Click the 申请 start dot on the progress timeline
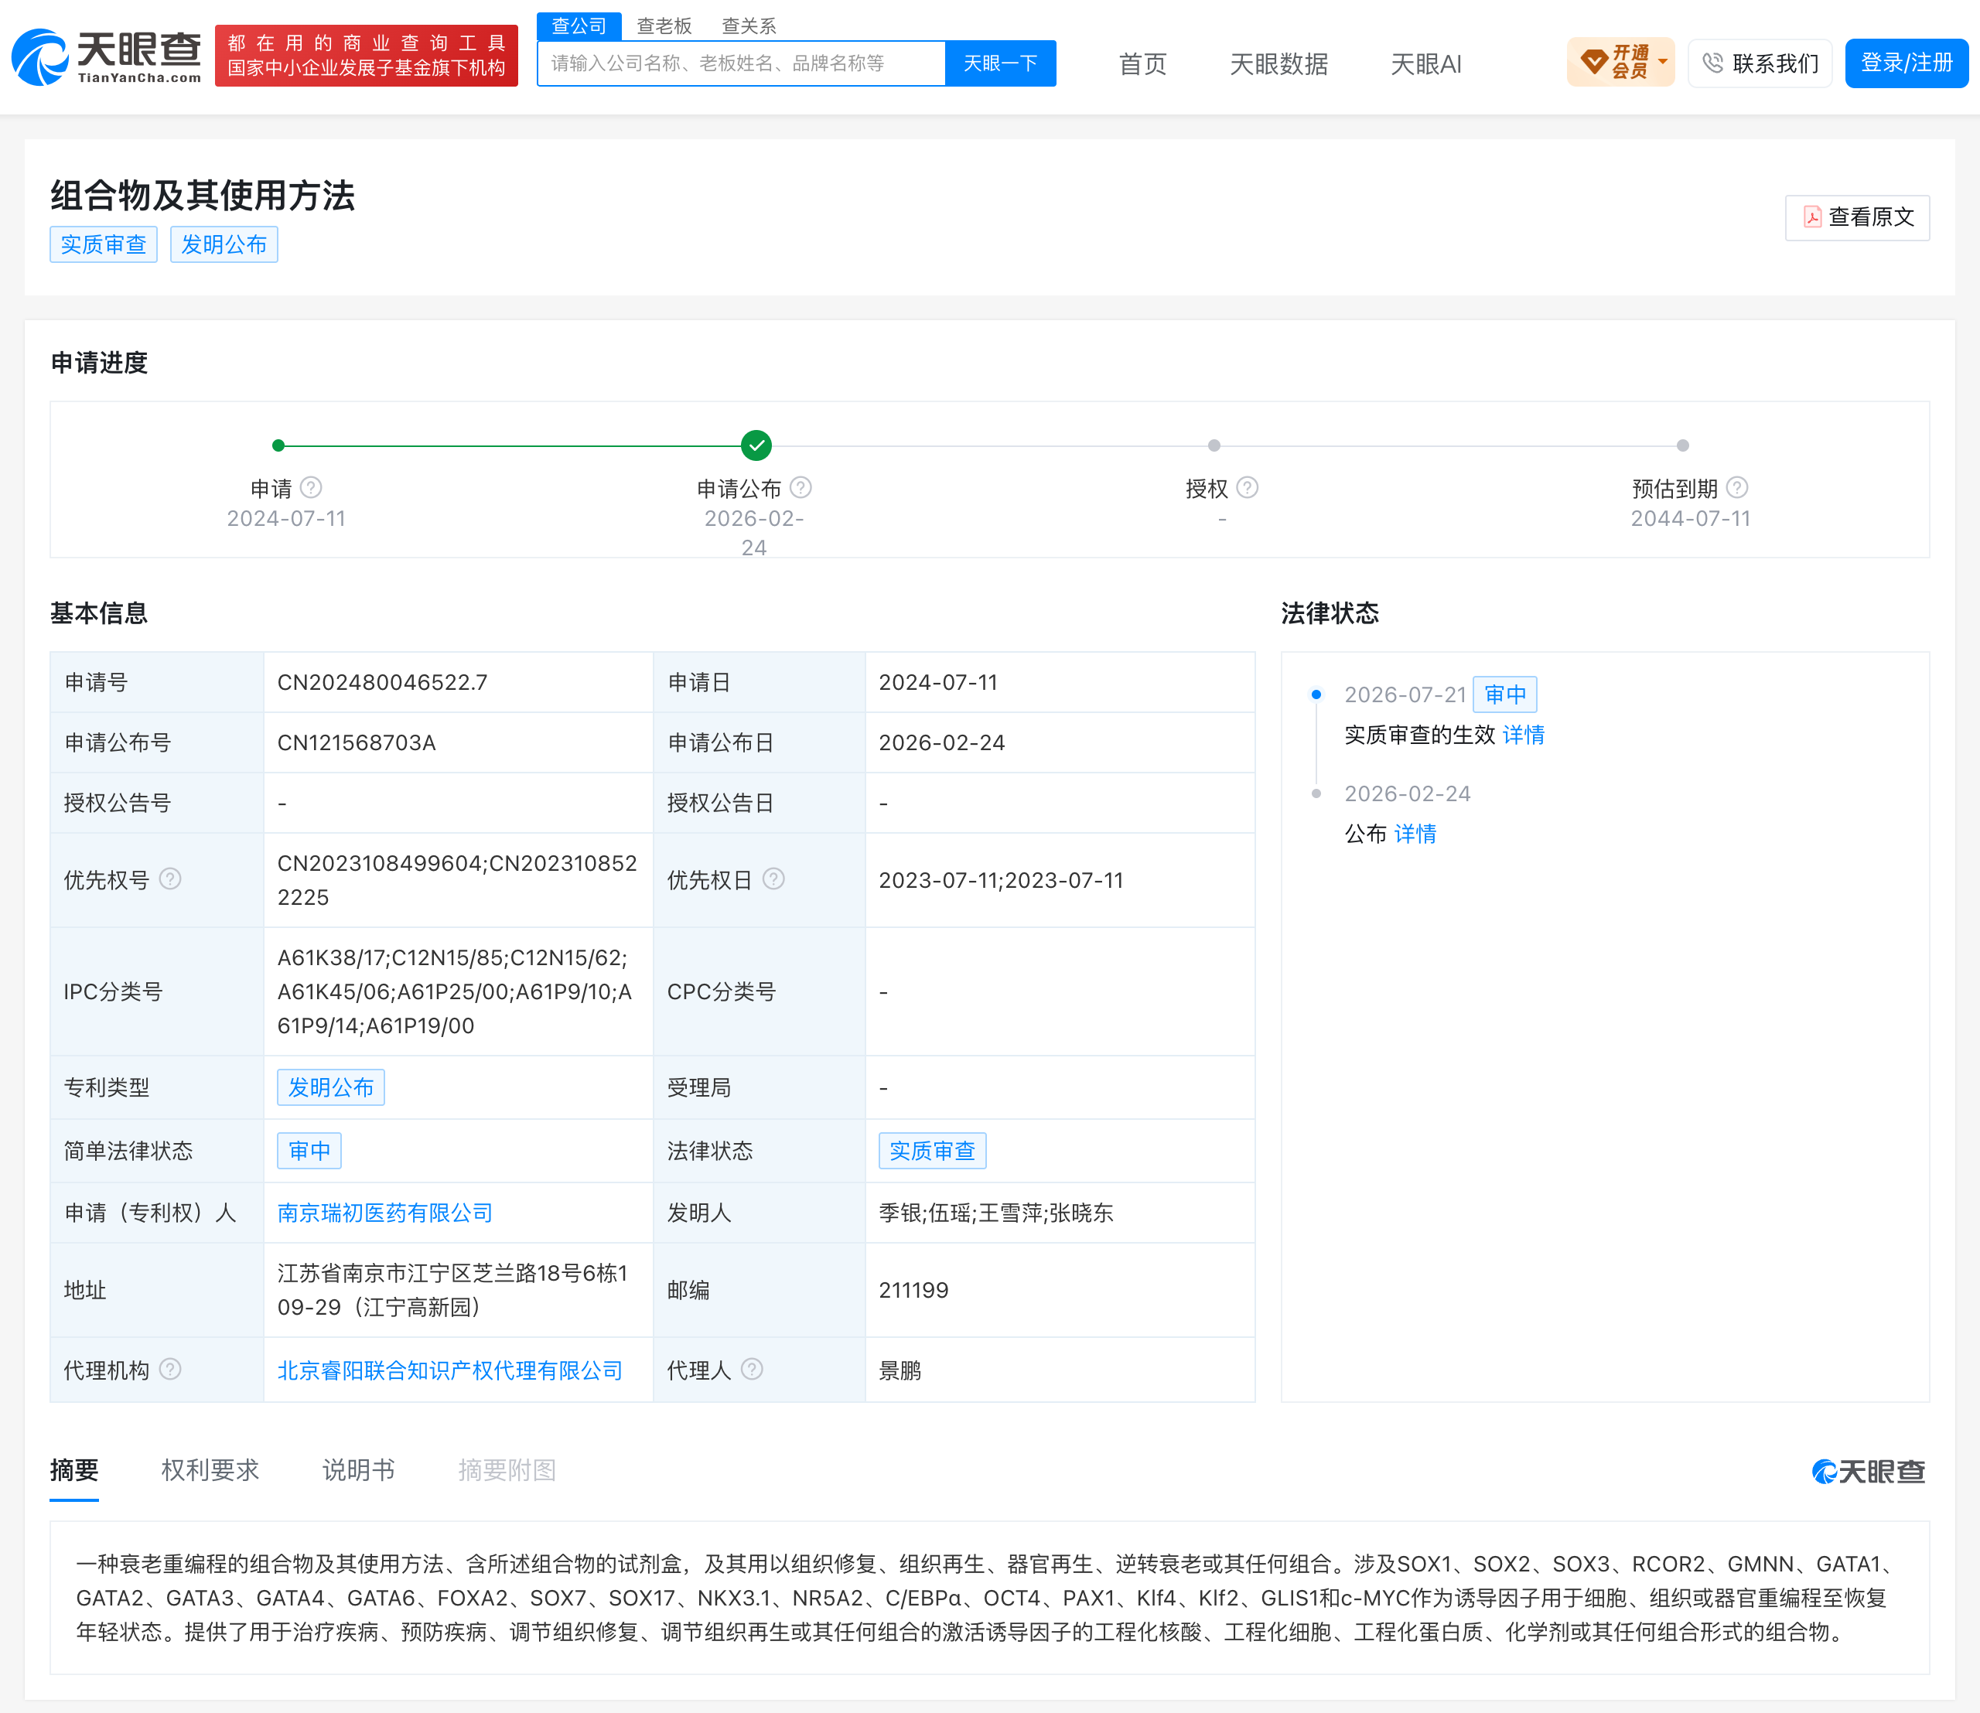 [278, 445]
